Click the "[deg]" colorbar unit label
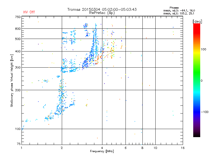Image resolution: width=215 pixels, height=161 pixels. (x=197, y=21)
